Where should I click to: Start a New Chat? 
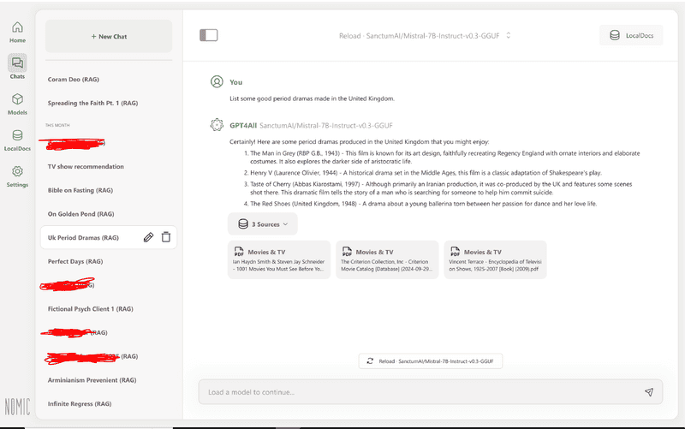pyautogui.click(x=109, y=37)
